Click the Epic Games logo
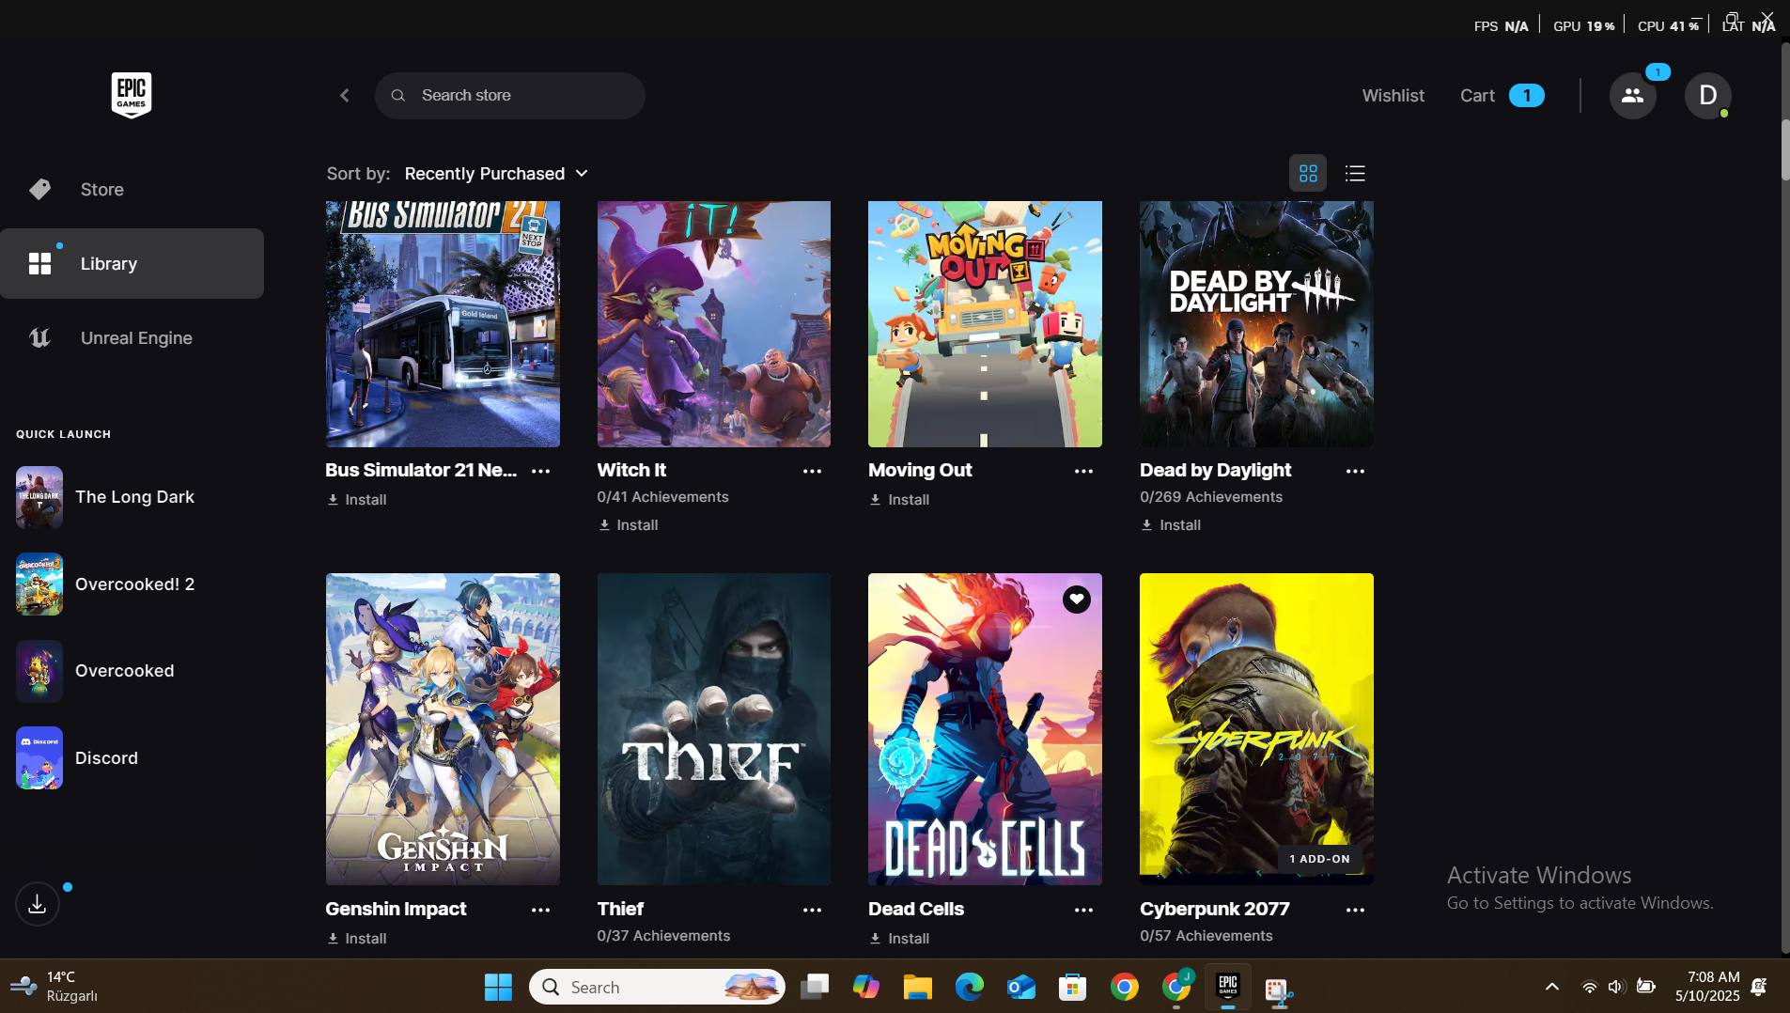Image resolution: width=1790 pixels, height=1013 pixels. (x=132, y=95)
